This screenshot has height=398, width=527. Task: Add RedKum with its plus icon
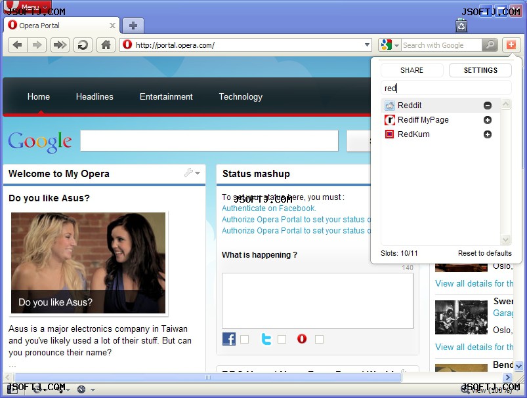pyautogui.click(x=488, y=134)
